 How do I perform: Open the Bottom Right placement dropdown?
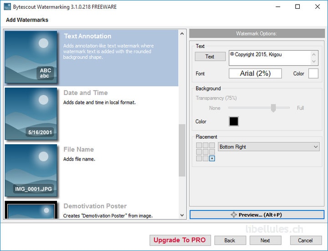tap(269, 146)
